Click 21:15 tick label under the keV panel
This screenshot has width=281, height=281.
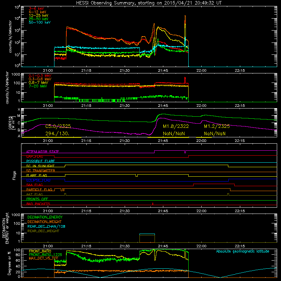click(x=86, y=71)
